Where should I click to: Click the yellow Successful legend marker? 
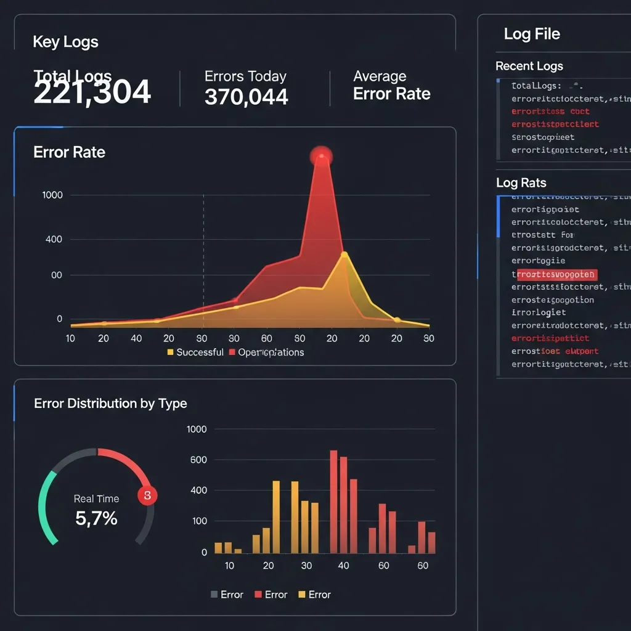pos(169,352)
